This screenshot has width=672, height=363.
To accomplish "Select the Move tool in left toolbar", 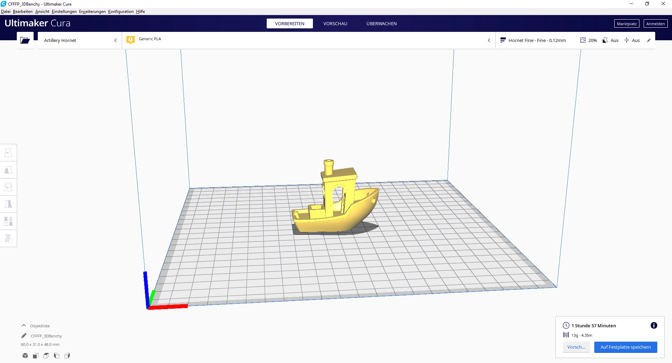I will (8, 153).
